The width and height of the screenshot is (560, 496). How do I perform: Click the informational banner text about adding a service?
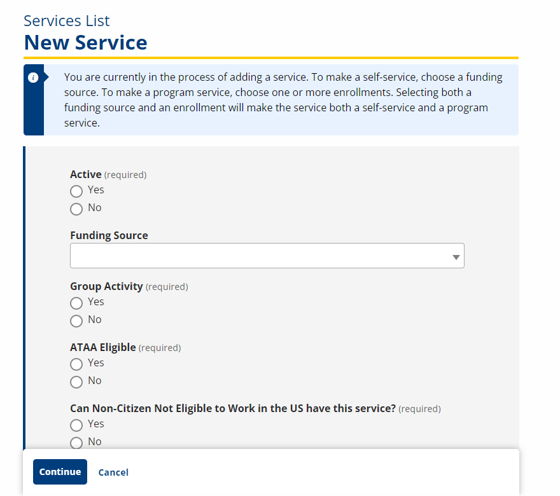tap(283, 100)
